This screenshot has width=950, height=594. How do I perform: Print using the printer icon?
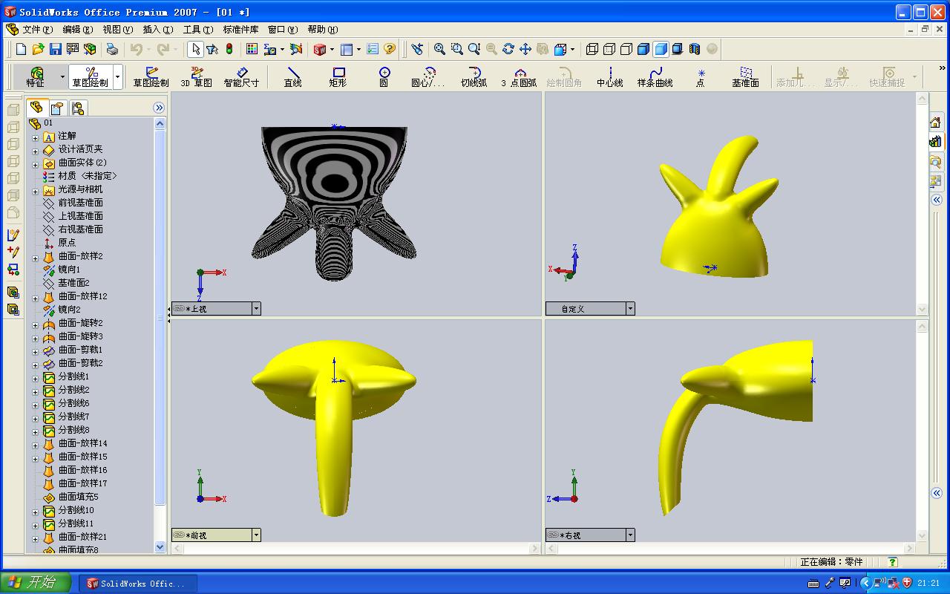(112, 49)
